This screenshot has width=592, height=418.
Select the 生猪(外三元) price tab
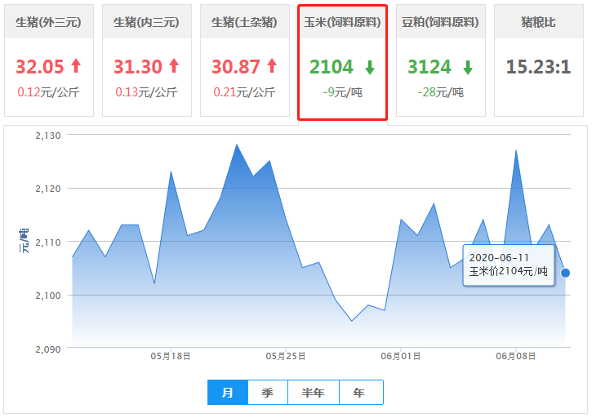pos(49,22)
